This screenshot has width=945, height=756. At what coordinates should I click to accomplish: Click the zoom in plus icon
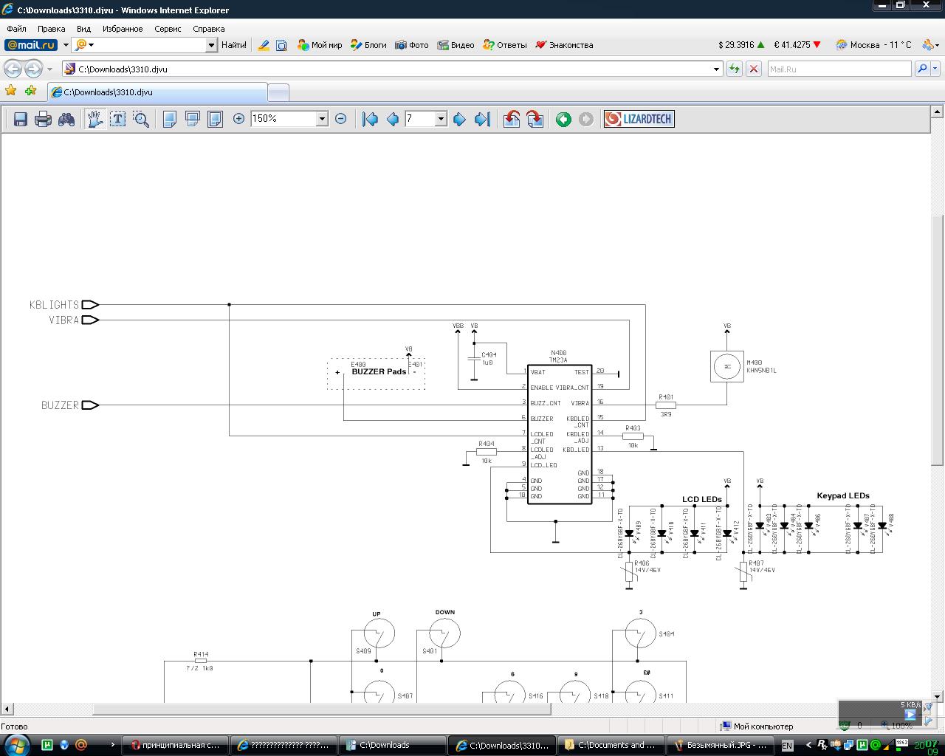[239, 119]
